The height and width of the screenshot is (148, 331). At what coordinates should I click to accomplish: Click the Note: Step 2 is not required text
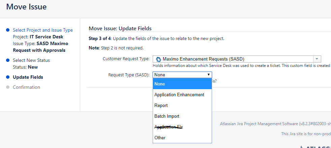pyautogui.click(x=116, y=48)
